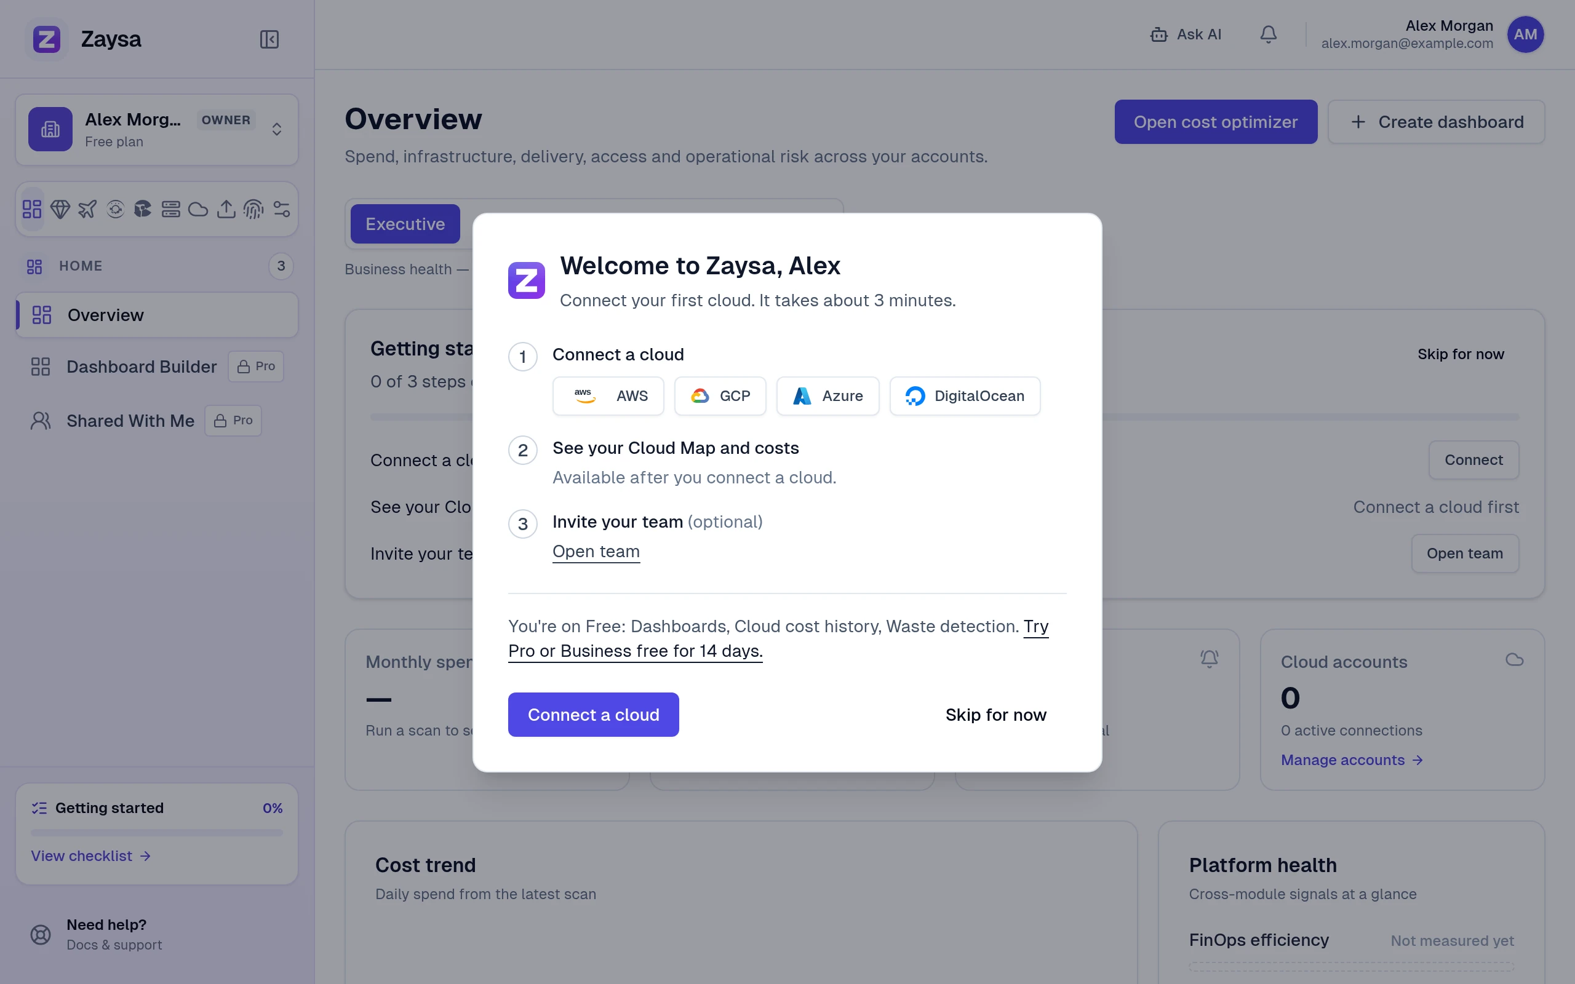
Task: Open the AM user avatar menu
Action: click(1525, 34)
